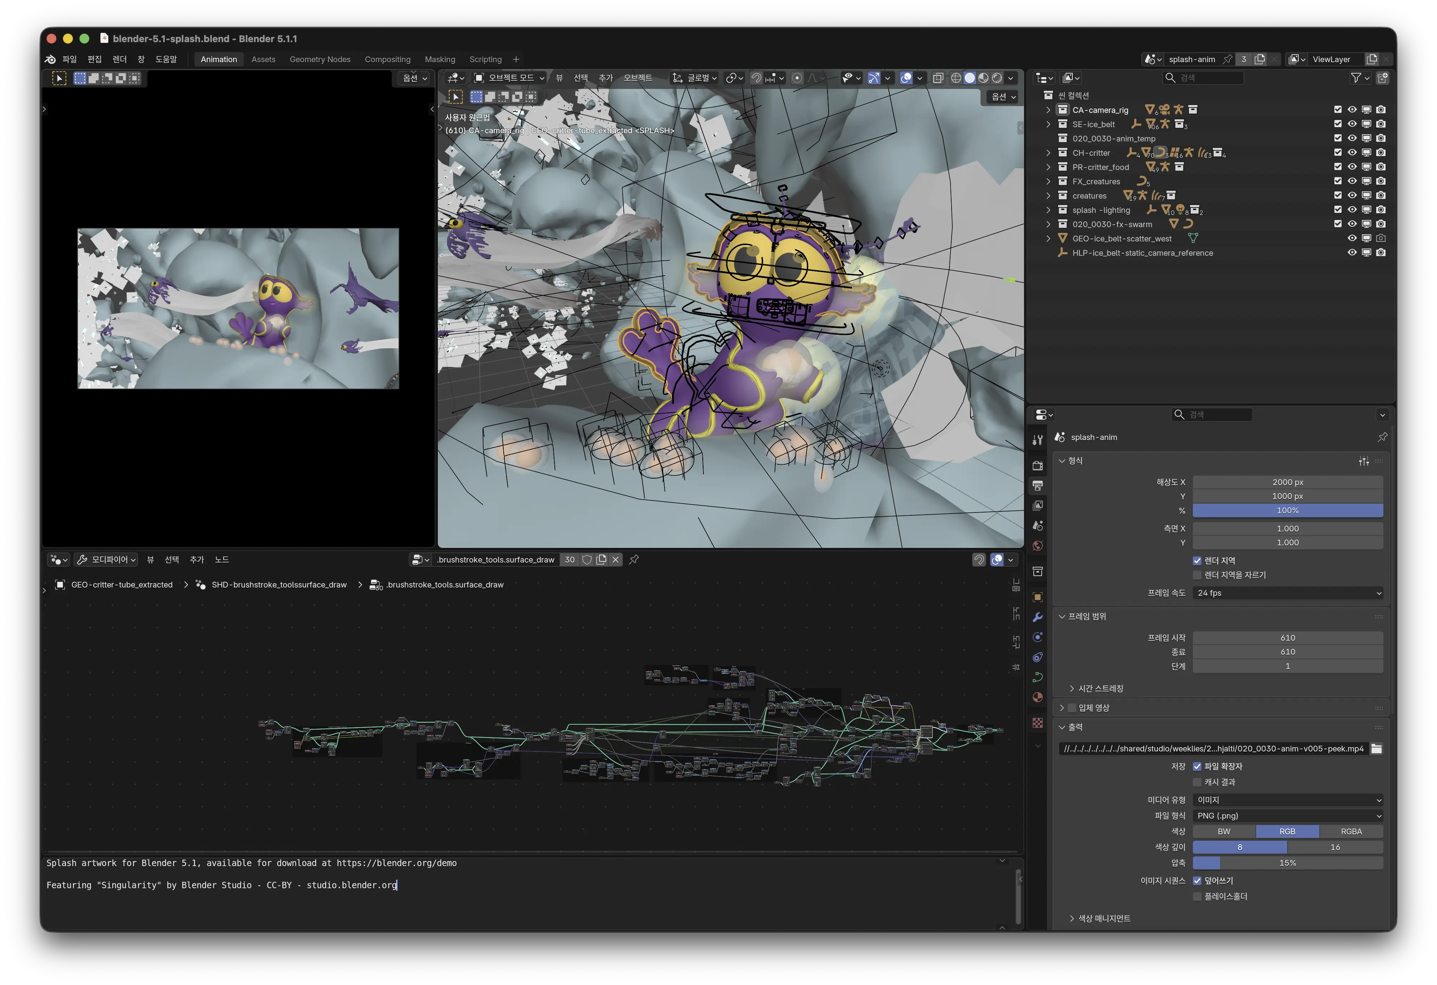Add a new workspace with plus button
The height and width of the screenshot is (985, 1437).
pyautogui.click(x=516, y=59)
